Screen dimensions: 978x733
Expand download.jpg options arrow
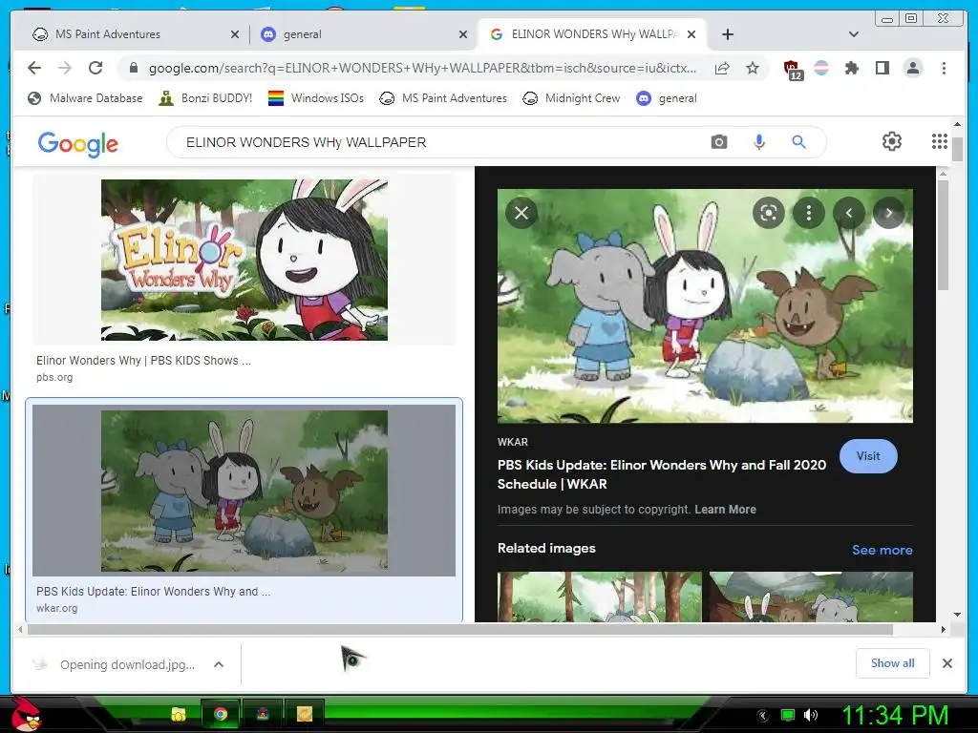[219, 664]
